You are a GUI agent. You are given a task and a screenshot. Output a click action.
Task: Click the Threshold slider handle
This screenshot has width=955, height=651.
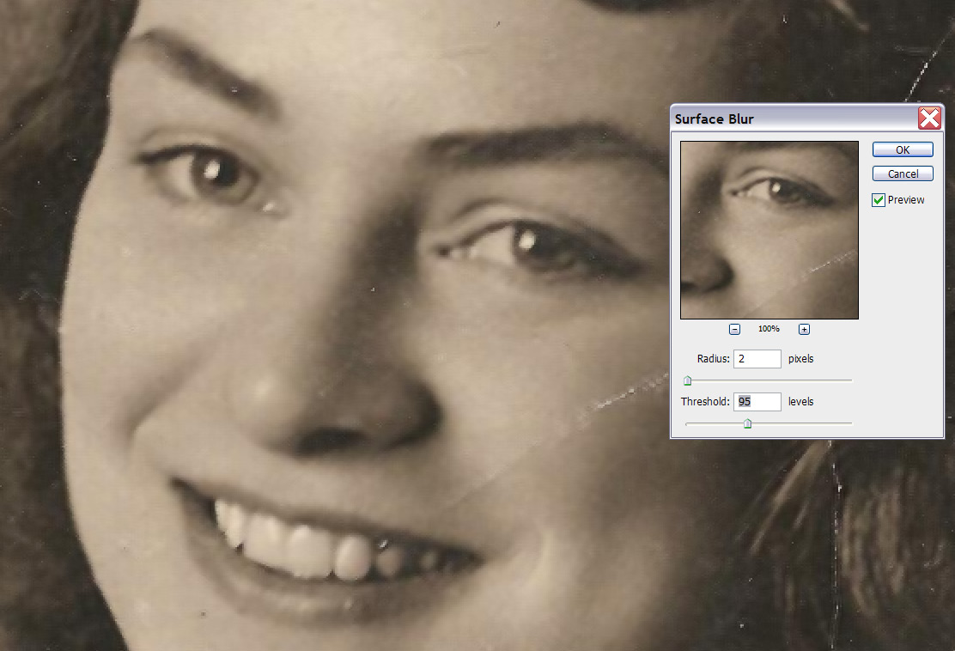(x=747, y=423)
